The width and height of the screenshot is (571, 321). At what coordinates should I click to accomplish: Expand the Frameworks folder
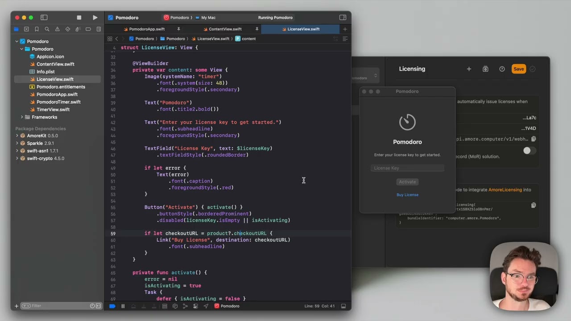click(x=22, y=117)
